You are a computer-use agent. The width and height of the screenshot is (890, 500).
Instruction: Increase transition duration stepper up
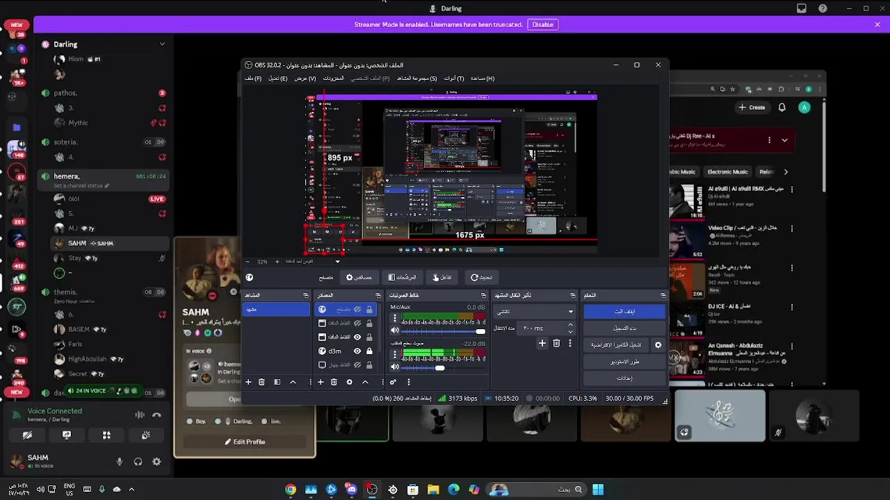click(571, 325)
